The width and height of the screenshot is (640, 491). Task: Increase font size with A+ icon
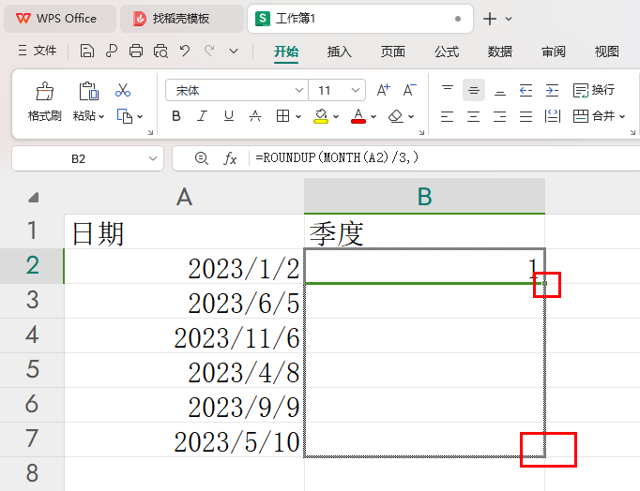(x=383, y=90)
